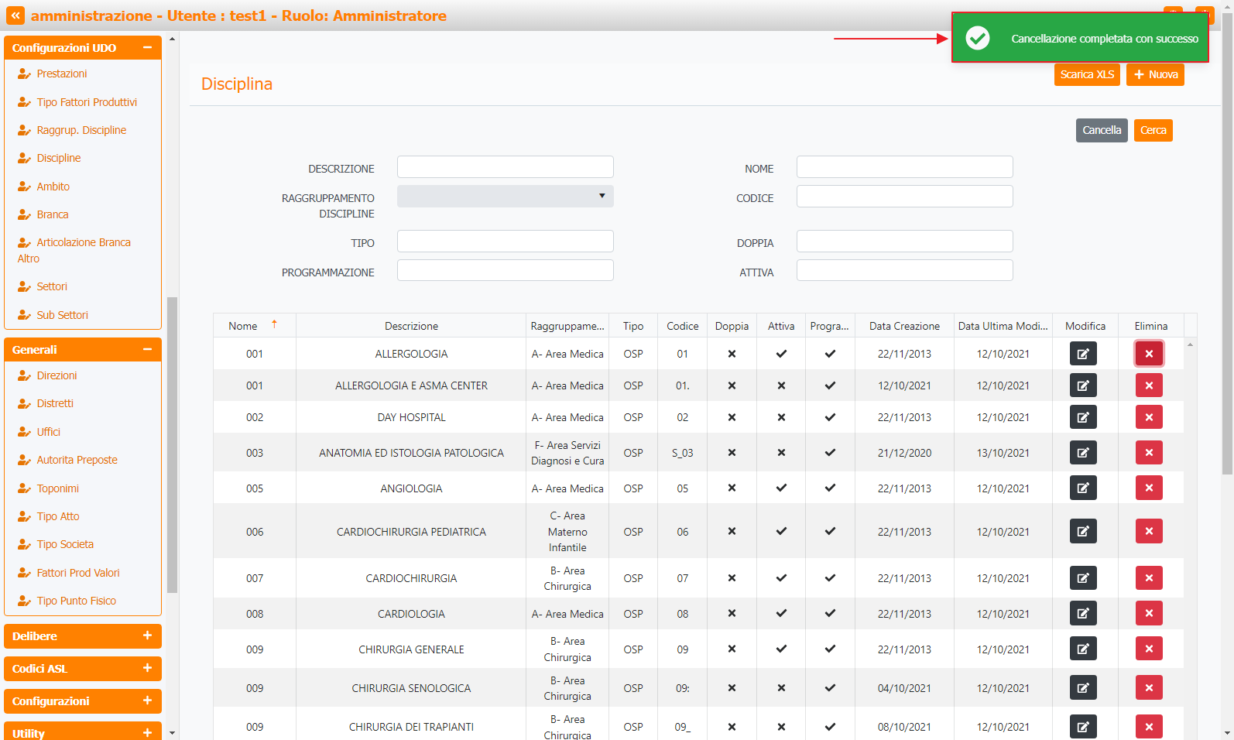Image resolution: width=1234 pixels, height=740 pixels.
Task: Click the back double-chevron icon in header
Action: (15, 15)
